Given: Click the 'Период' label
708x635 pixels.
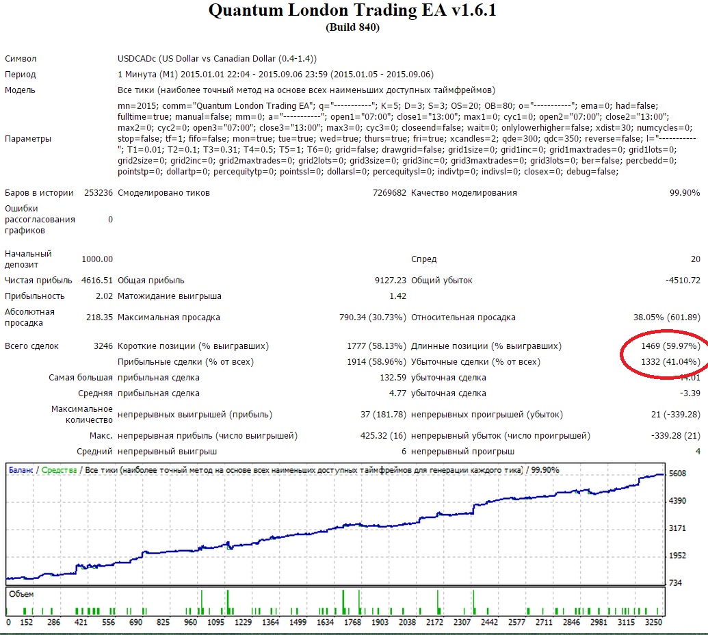Looking at the screenshot, I should [x=21, y=75].
